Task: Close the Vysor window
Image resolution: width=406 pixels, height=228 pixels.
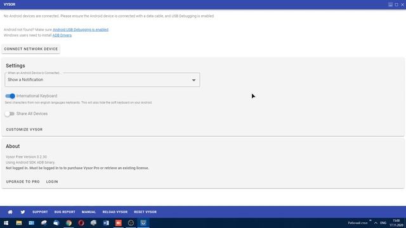Action: tap(403, 4)
